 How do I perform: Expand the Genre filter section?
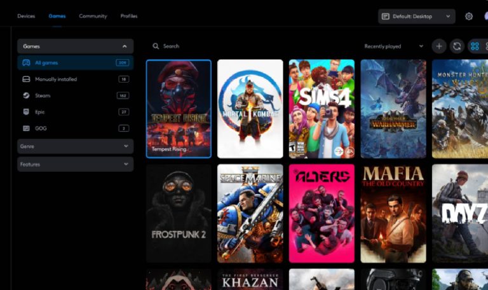[75, 146]
